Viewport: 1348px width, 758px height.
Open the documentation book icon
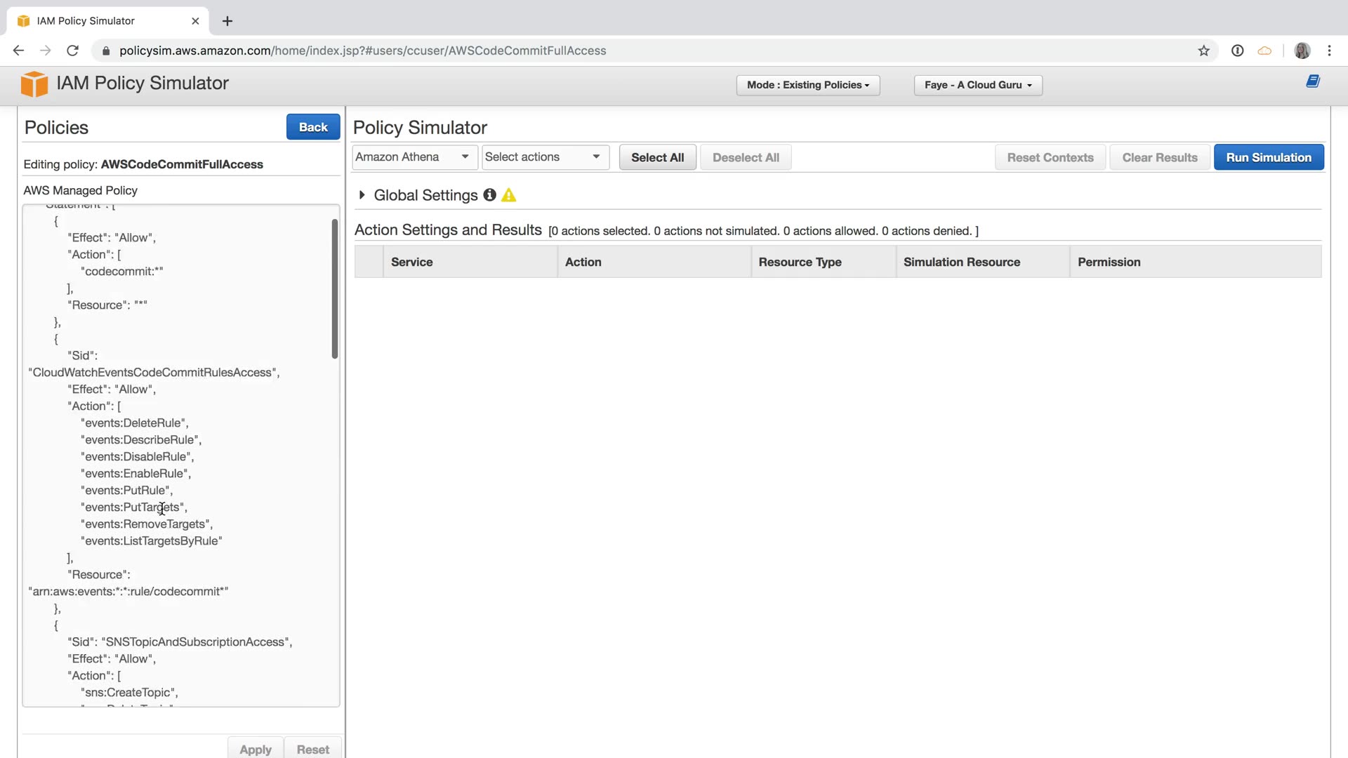pos(1312,81)
